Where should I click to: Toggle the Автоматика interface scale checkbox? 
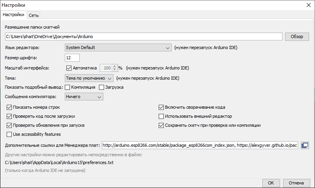click(69, 68)
